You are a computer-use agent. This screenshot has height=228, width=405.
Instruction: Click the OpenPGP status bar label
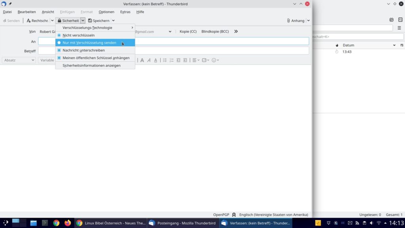(x=221, y=215)
